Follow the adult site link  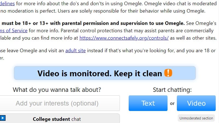point(75,51)
